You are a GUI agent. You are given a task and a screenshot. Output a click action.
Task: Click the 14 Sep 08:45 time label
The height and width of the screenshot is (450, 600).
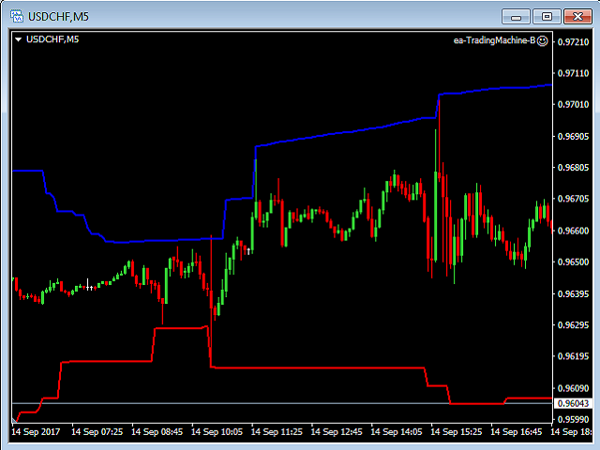(157, 432)
